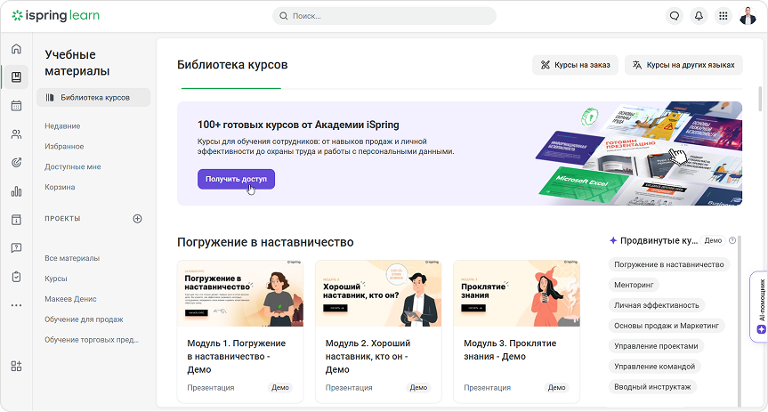Click the Получить доступ button
Image resolution: width=768 pixels, height=412 pixels.
[236, 179]
